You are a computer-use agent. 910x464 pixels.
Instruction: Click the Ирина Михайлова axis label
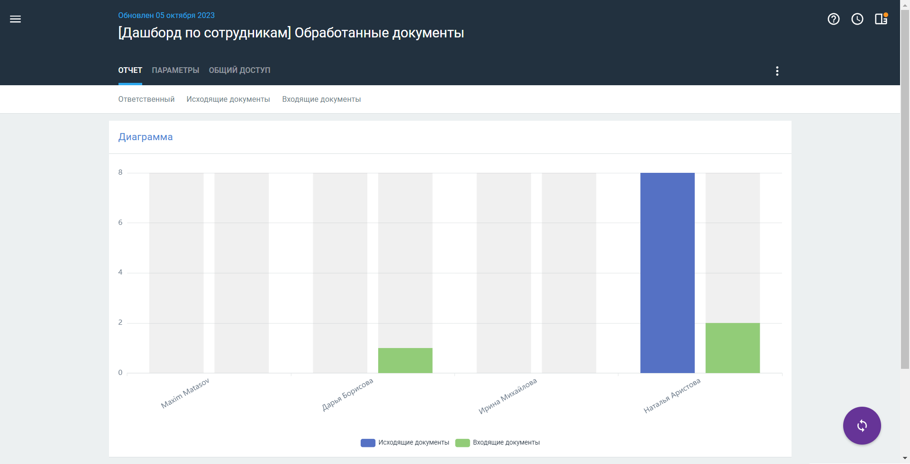tap(508, 396)
